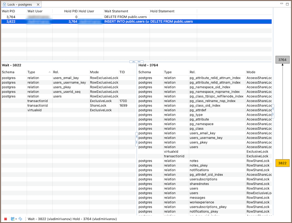Open the refresh interval dropdown arrow

(x=16, y=218)
